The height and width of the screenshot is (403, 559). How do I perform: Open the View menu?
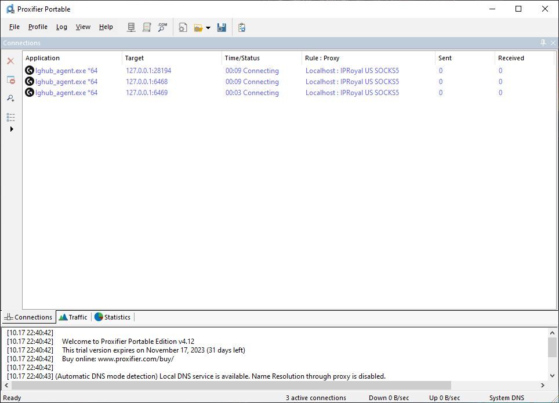(83, 27)
